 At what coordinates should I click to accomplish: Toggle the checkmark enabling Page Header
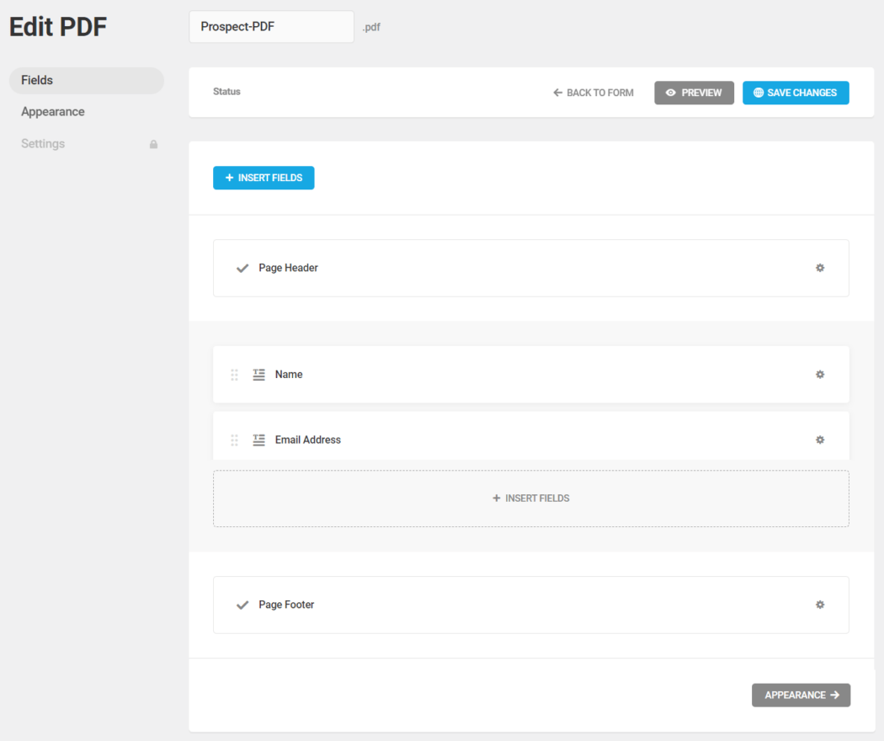click(x=242, y=268)
